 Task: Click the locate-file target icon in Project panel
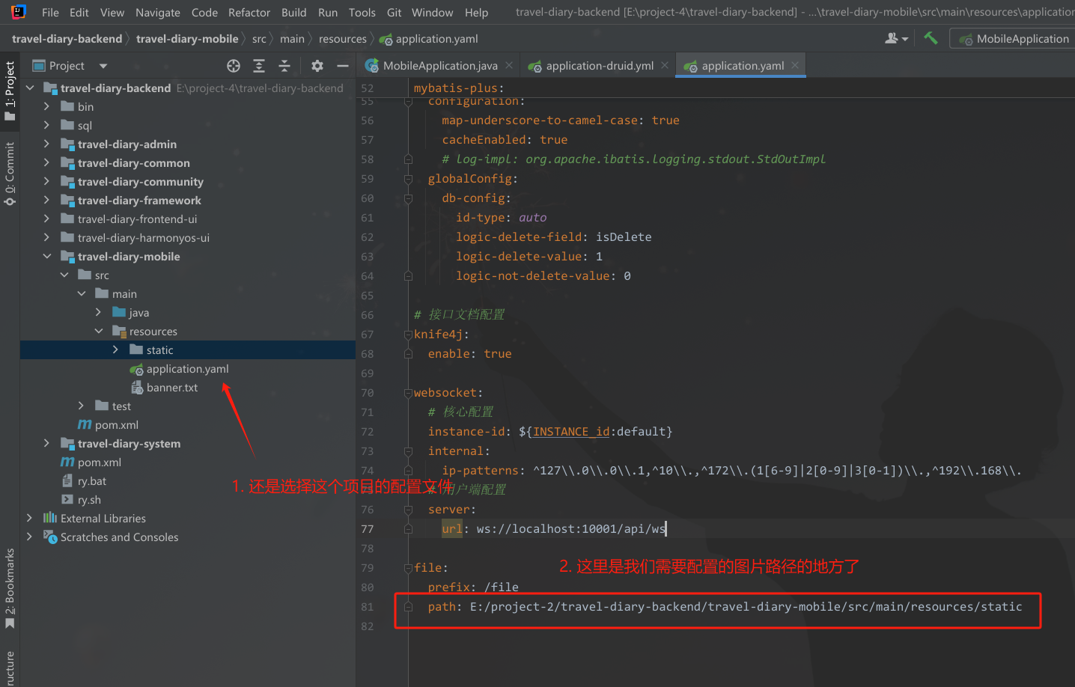coord(234,66)
